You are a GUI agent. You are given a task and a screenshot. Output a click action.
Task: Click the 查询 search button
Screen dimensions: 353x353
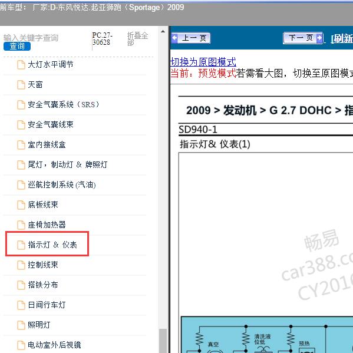pyautogui.click(x=17, y=46)
